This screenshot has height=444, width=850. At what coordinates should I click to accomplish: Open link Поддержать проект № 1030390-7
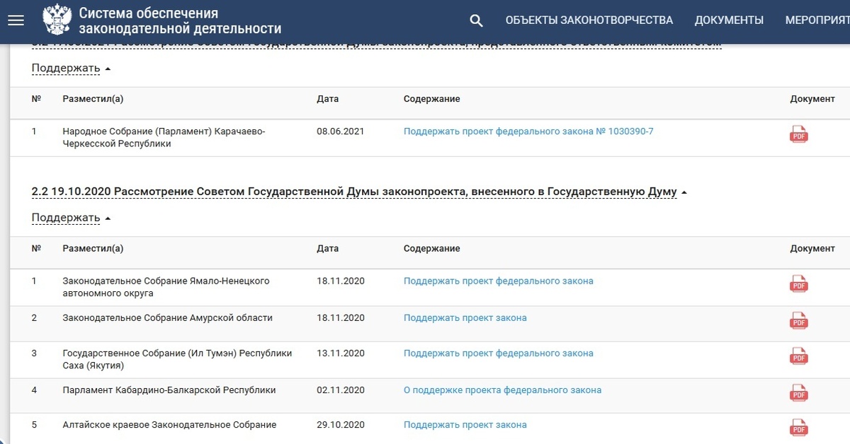(528, 131)
